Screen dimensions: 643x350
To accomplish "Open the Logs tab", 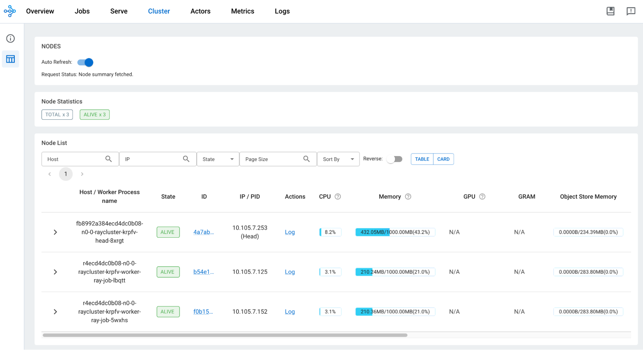I will pyautogui.click(x=282, y=11).
